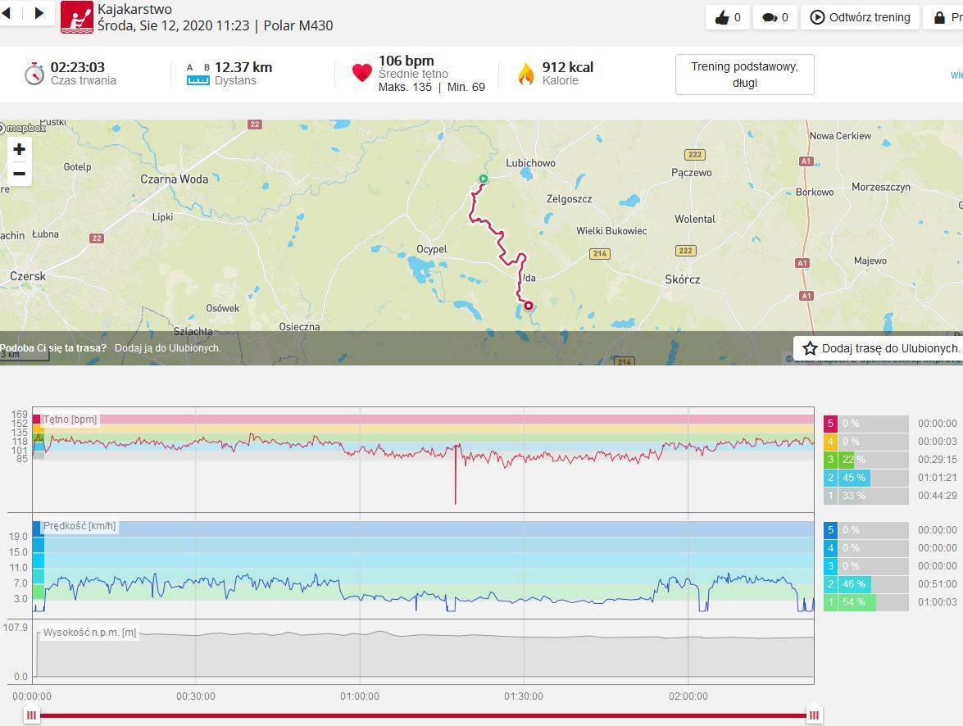Click the Tętno [bpm] chart label
This screenshot has height=726, width=963.
coord(70,420)
